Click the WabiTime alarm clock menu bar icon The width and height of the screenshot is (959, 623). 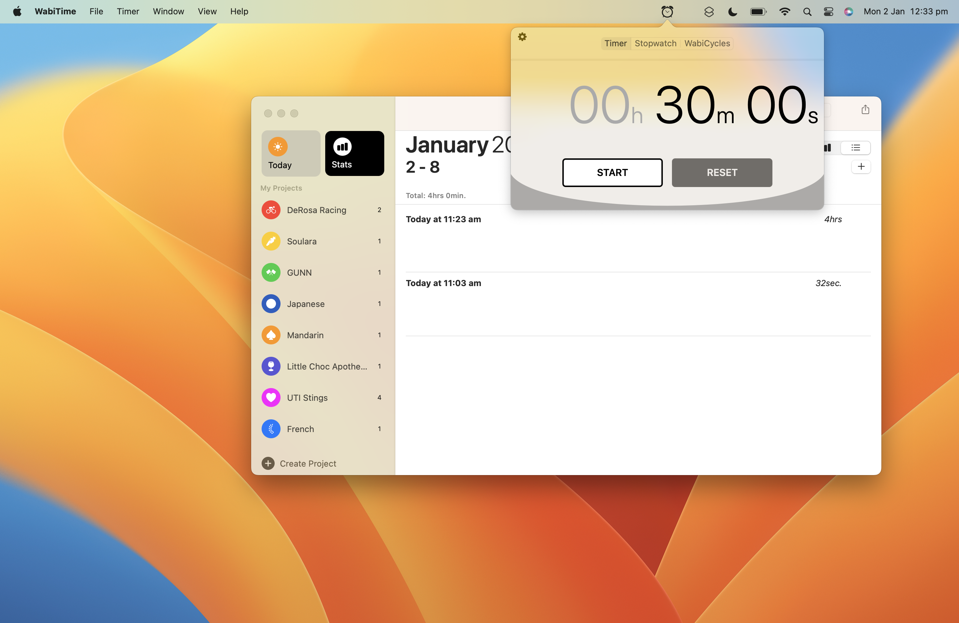(667, 12)
